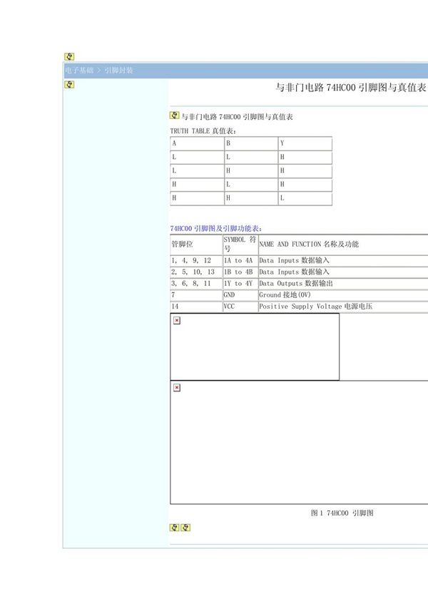The image size is (428, 606).
Task: Select the GND symbol cell
Action: click(x=240, y=295)
